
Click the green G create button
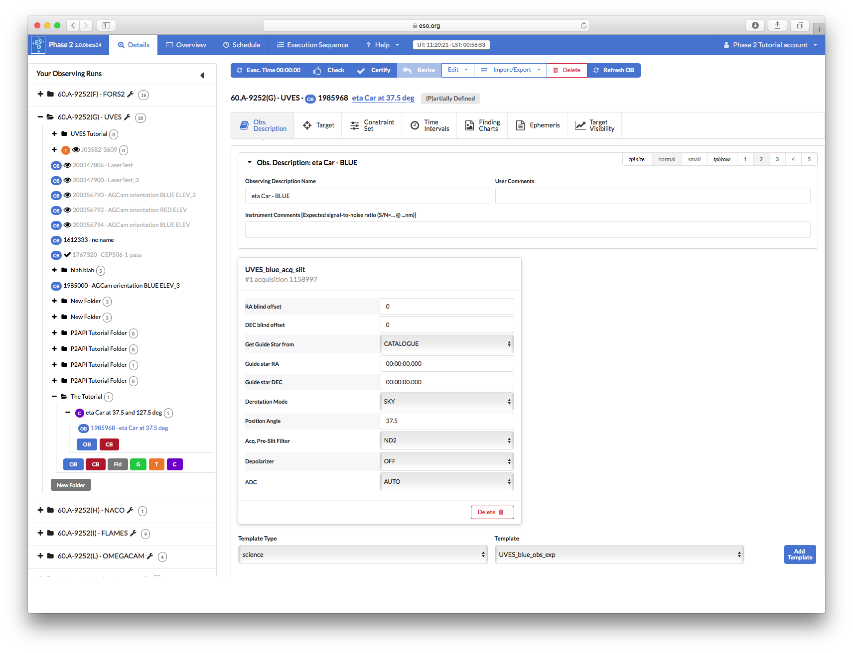(x=138, y=464)
